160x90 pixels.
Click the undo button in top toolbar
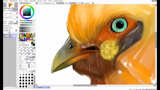(x=36, y=3)
